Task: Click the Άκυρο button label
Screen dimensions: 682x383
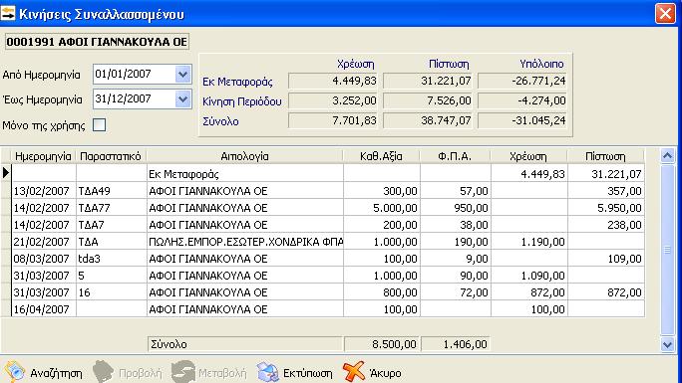Action: (385, 373)
